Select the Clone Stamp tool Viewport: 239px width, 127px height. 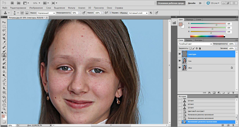tap(4, 55)
